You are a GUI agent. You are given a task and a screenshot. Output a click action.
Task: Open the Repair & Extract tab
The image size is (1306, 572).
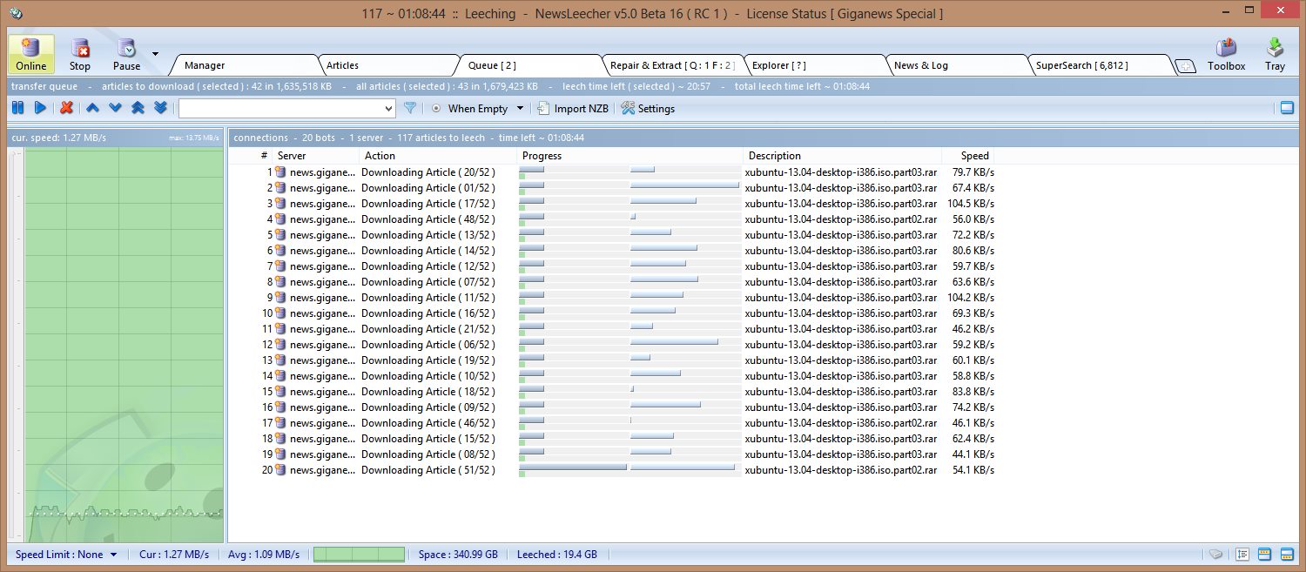click(x=672, y=65)
